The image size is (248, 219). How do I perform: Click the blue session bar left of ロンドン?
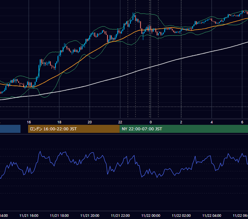tap(10, 129)
